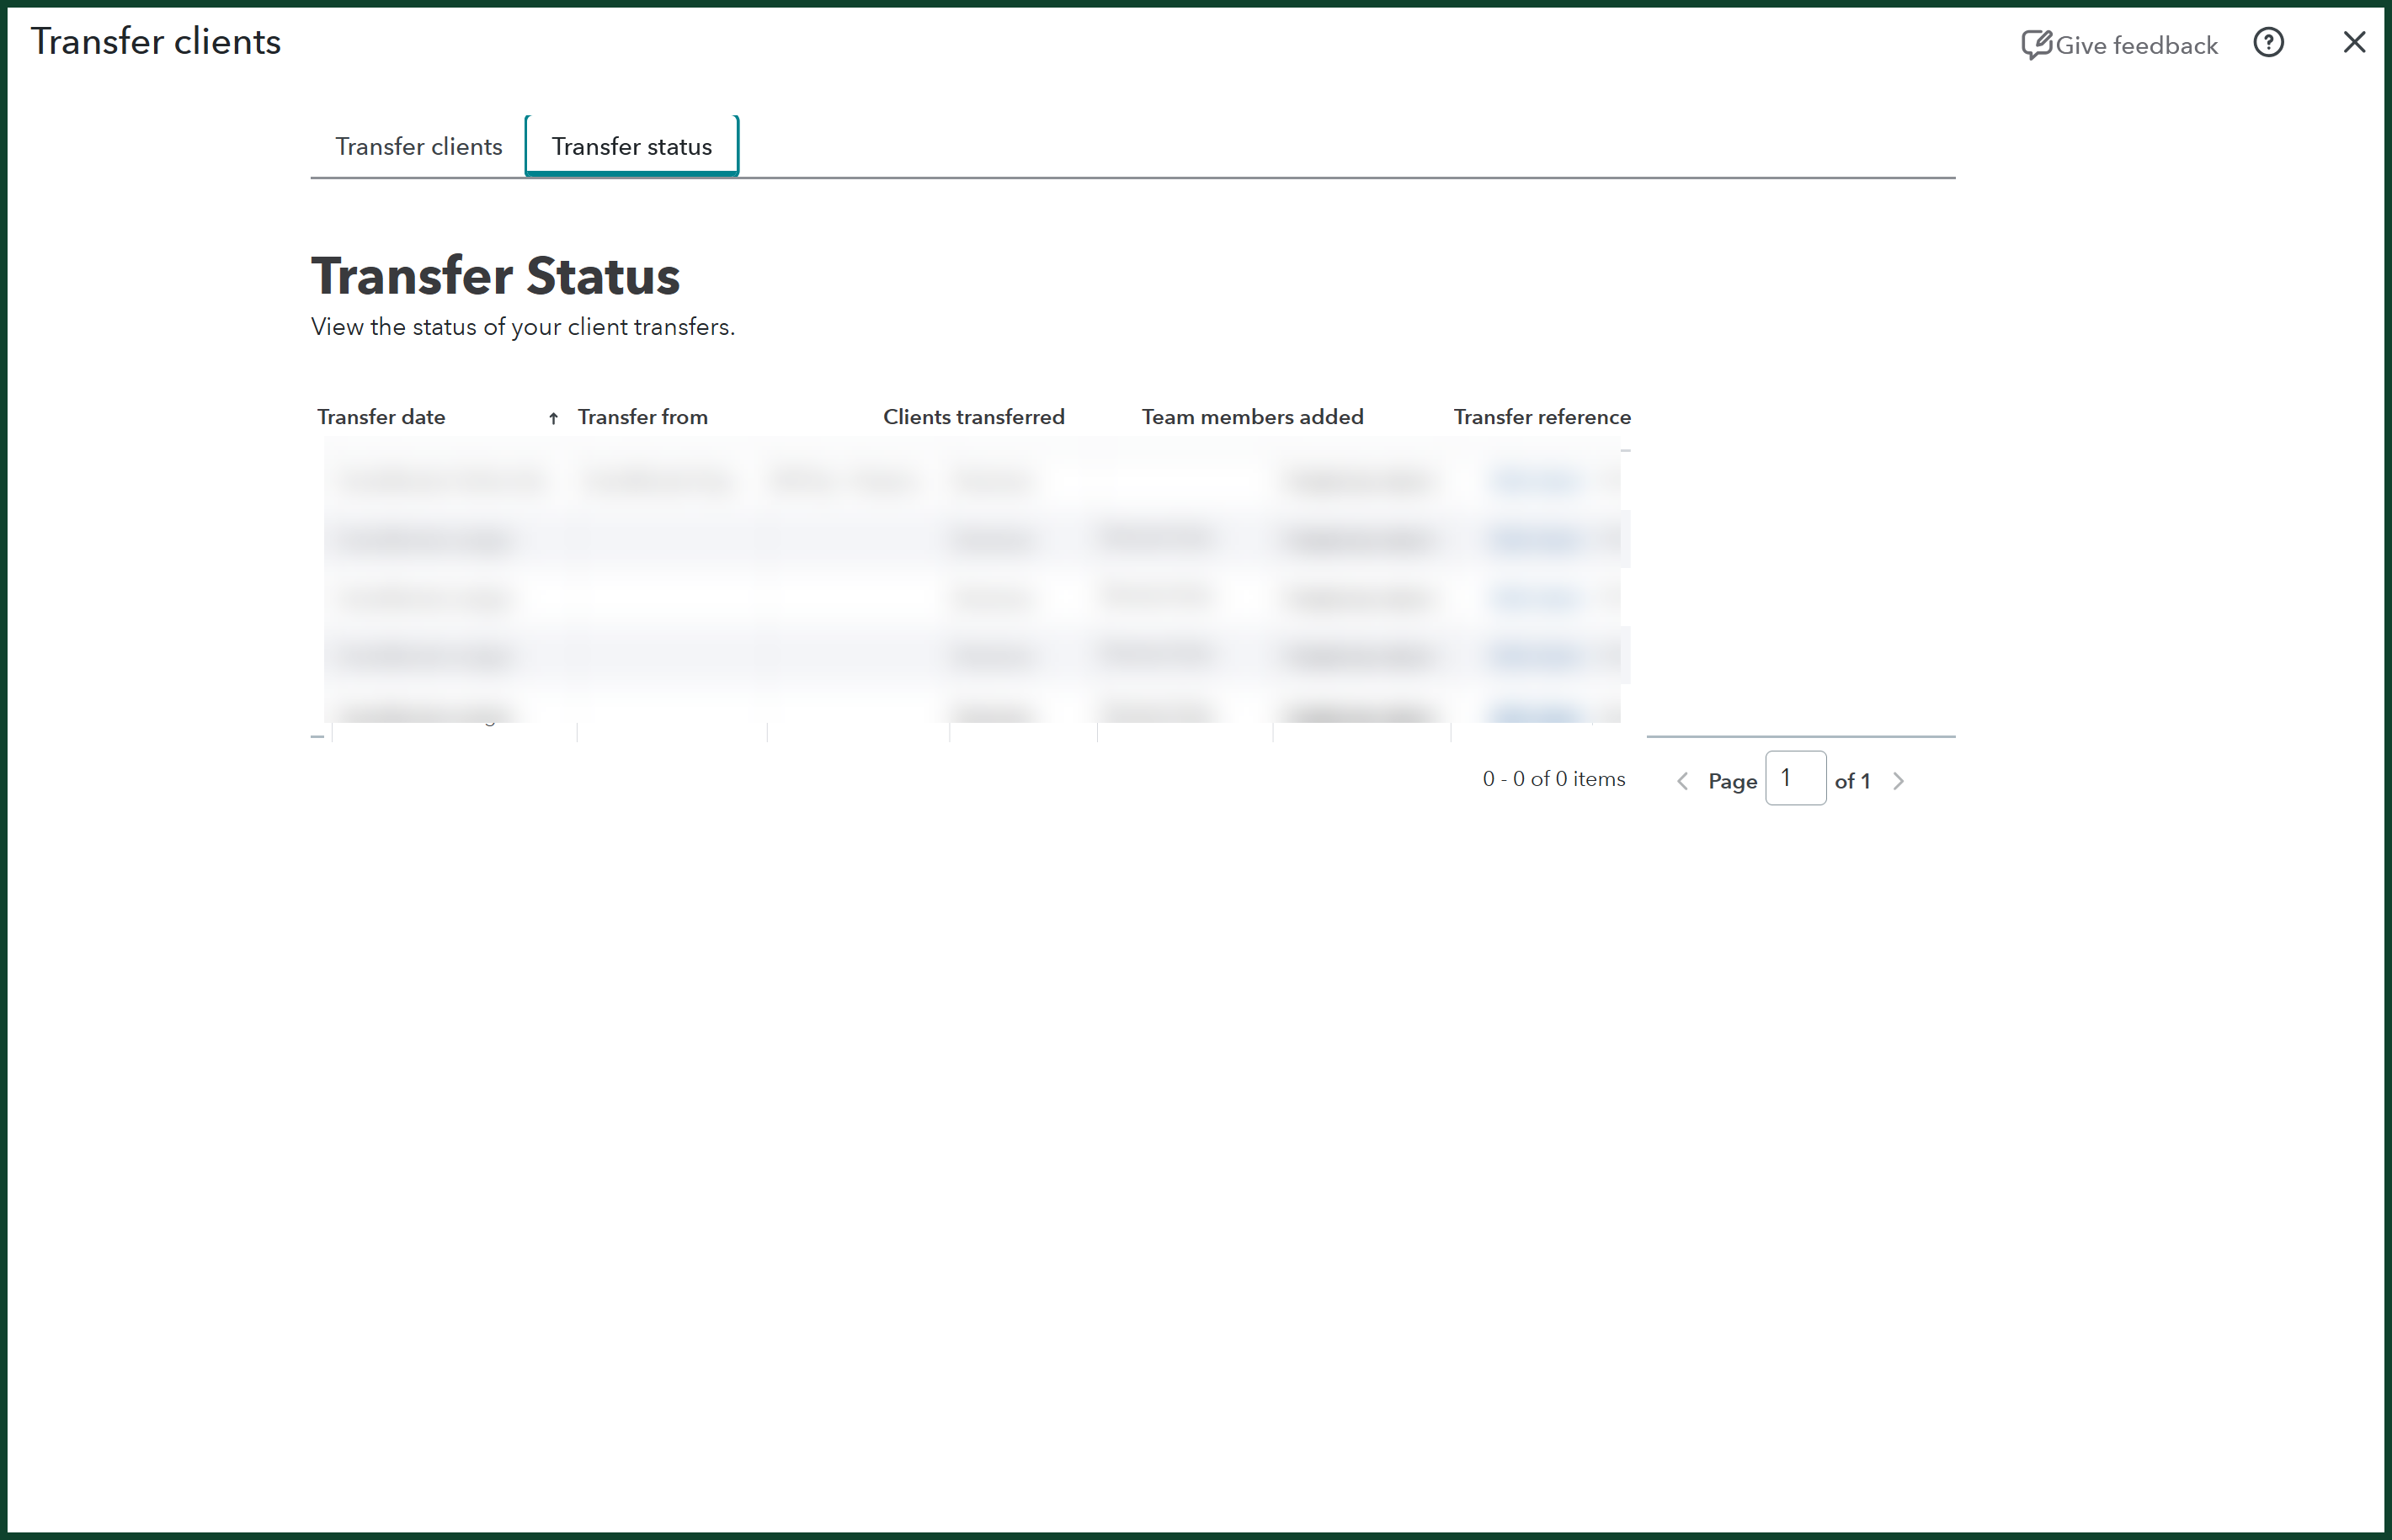Select the Transfer status tab
This screenshot has height=1540, width=2392.
(631, 147)
